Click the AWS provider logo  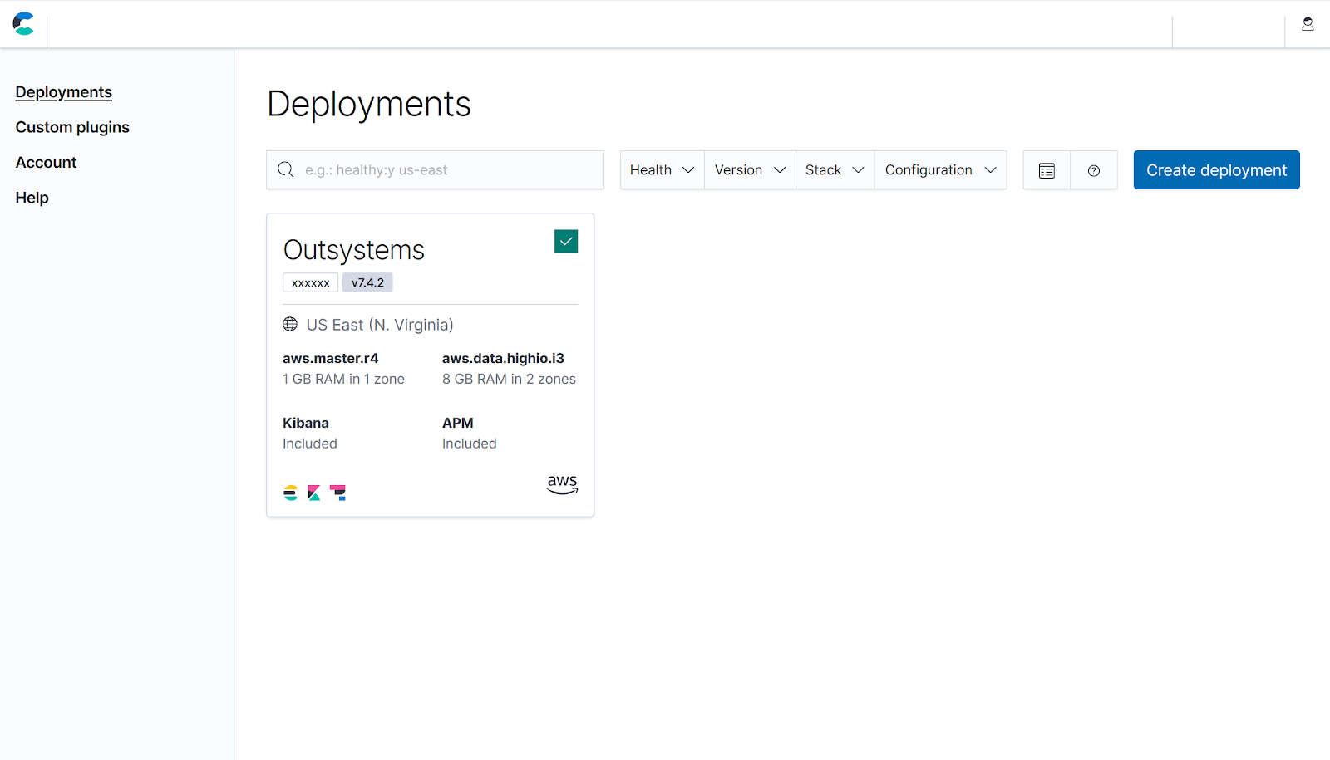[563, 484]
